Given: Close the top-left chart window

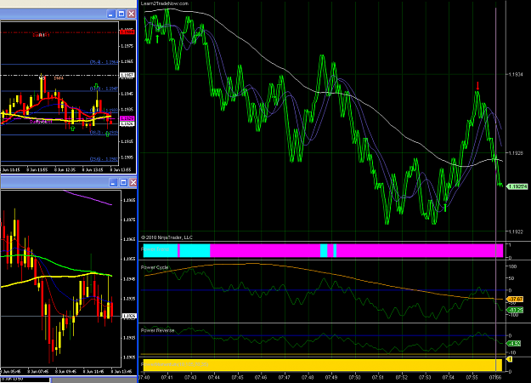Looking at the screenshot, I should tap(131, 14).
